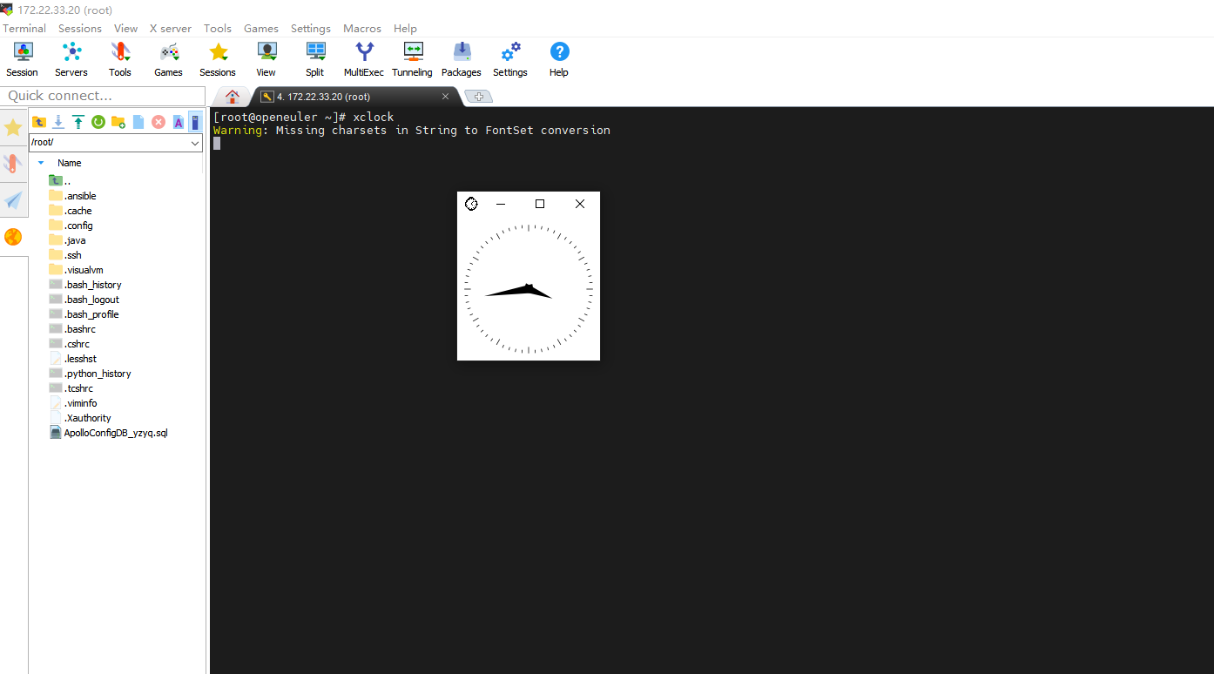Open a new Session from the toolbar

point(22,58)
